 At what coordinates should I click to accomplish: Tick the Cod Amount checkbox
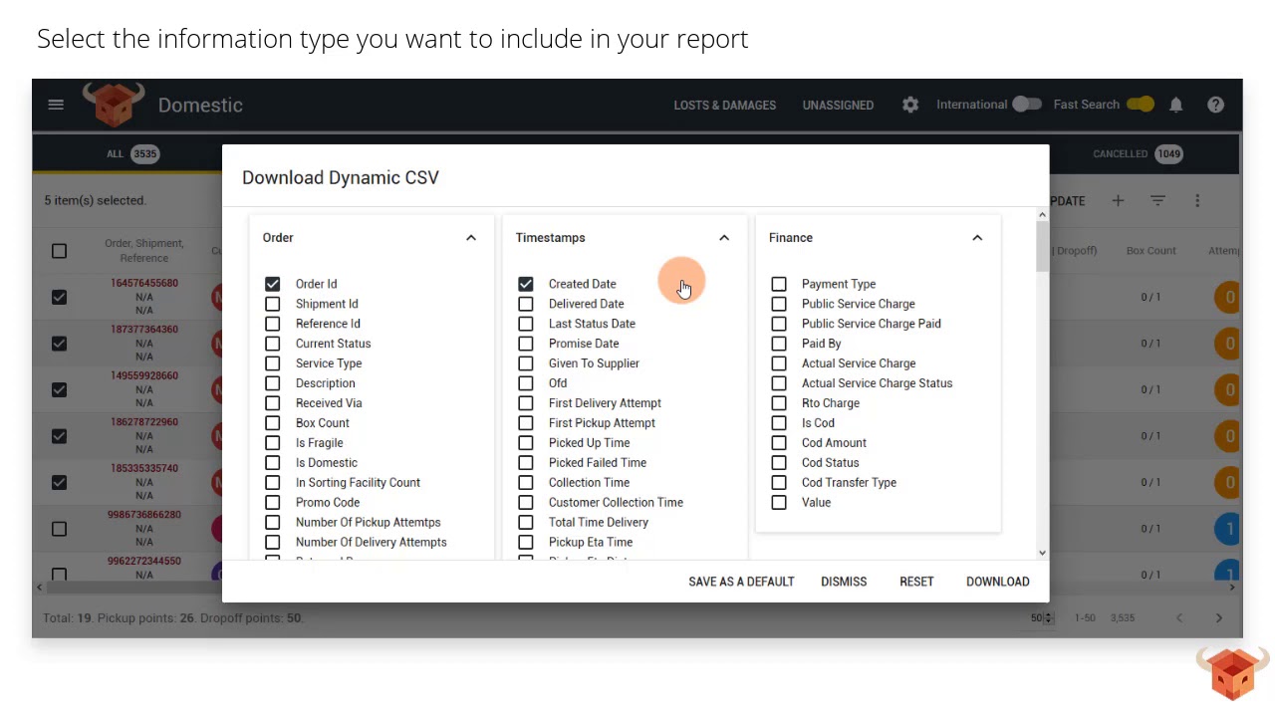tap(779, 443)
